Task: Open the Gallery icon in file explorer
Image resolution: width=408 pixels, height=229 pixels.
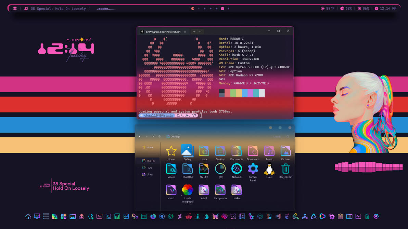Action: [x=188, y=151]
